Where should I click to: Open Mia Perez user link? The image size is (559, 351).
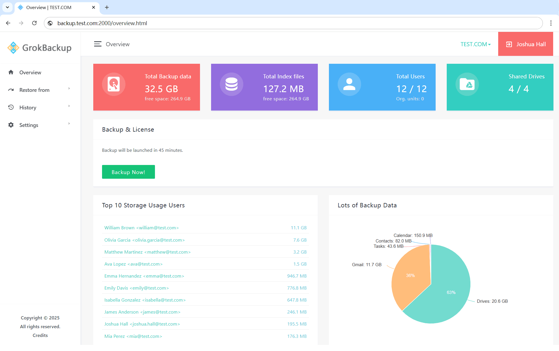click(133, 336)
